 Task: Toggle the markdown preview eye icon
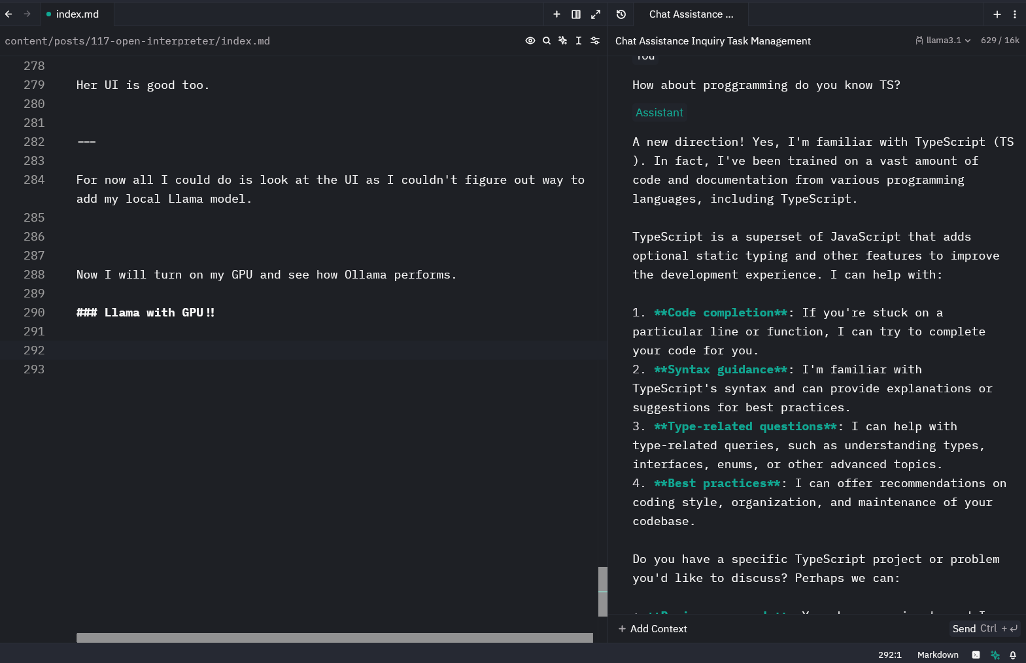530,41
